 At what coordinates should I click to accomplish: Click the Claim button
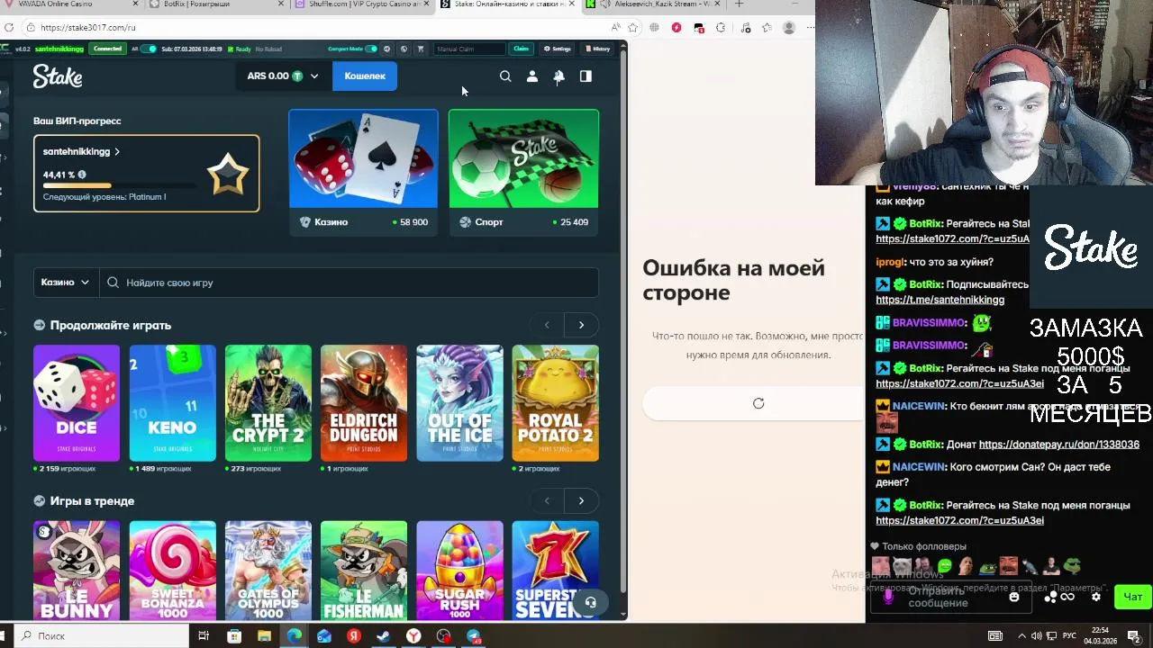pos(521,49)
